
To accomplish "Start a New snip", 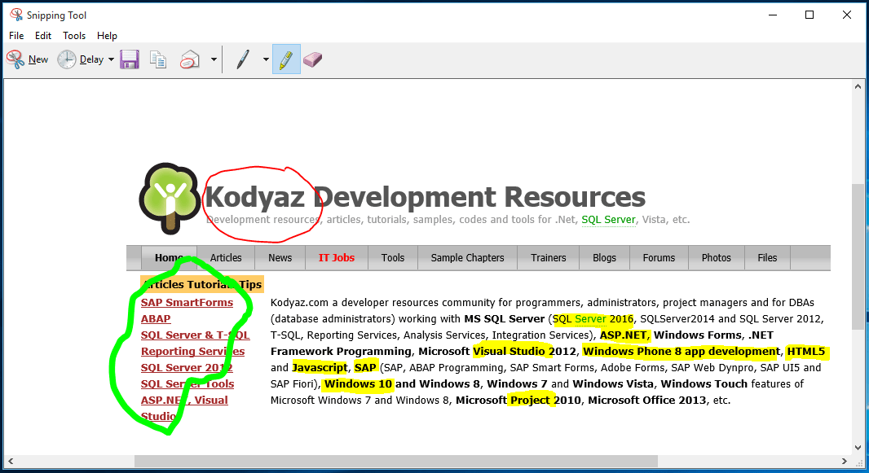I will coord(28,59).
